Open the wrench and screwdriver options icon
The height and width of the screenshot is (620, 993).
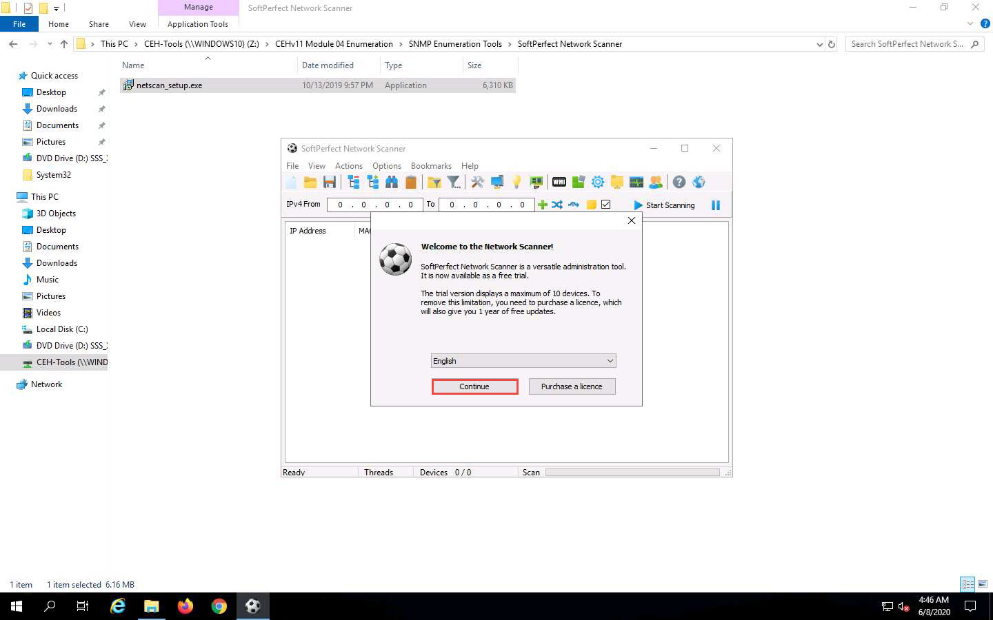coord(477,182)
